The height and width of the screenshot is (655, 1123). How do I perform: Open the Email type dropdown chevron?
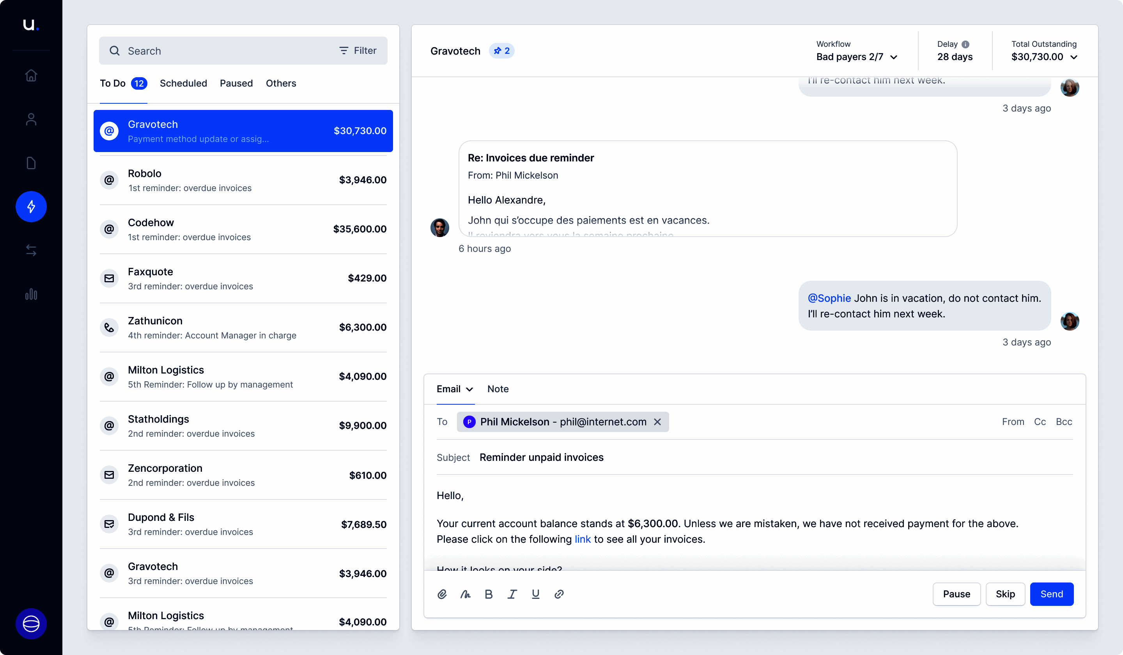point(469,389)
